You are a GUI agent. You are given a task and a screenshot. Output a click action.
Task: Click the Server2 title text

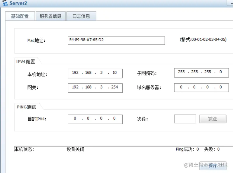pyautogui.click(x=18, y=3)
